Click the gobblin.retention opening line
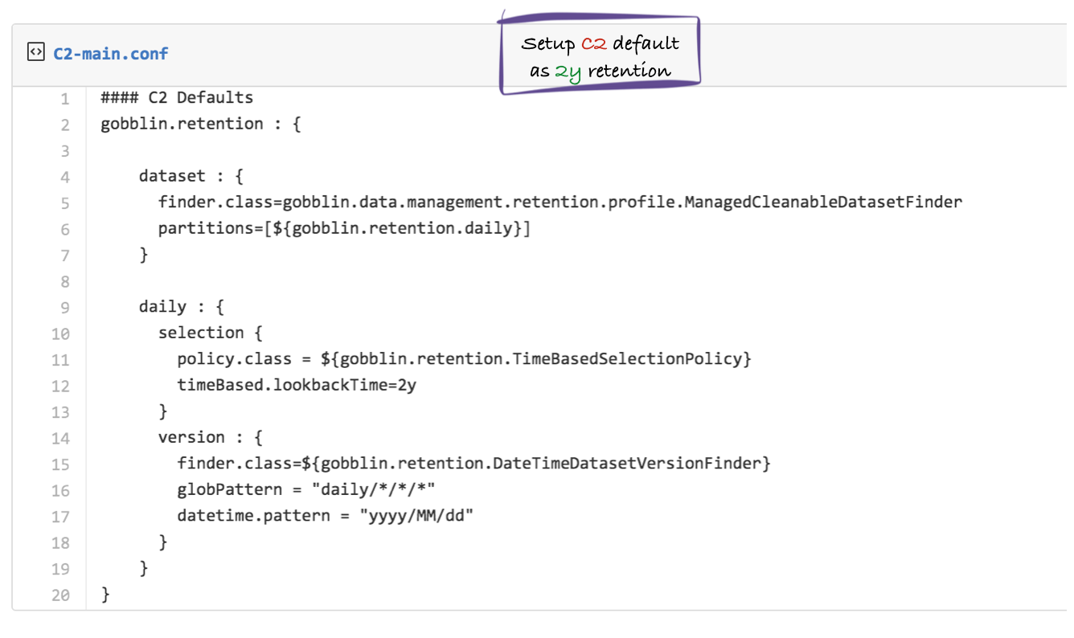This screenshot has width=1074, height=638. click(200, 124)
